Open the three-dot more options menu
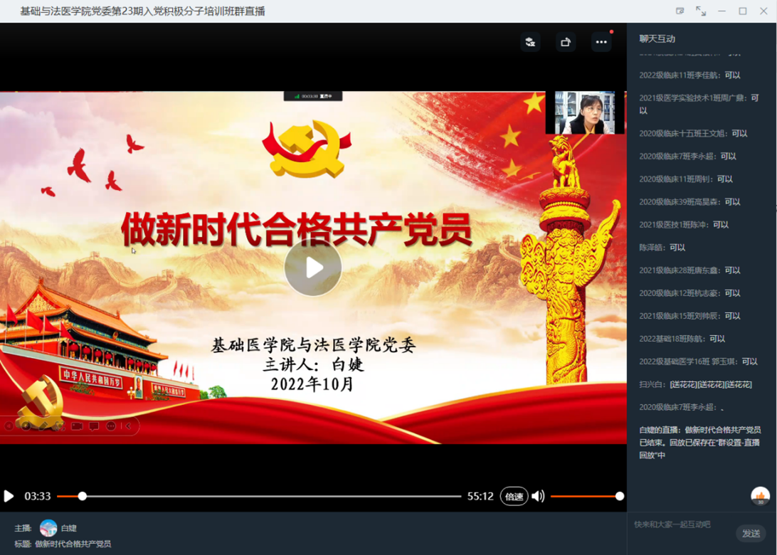This screenshot has height=555, width=777. (x=601, y=42)
